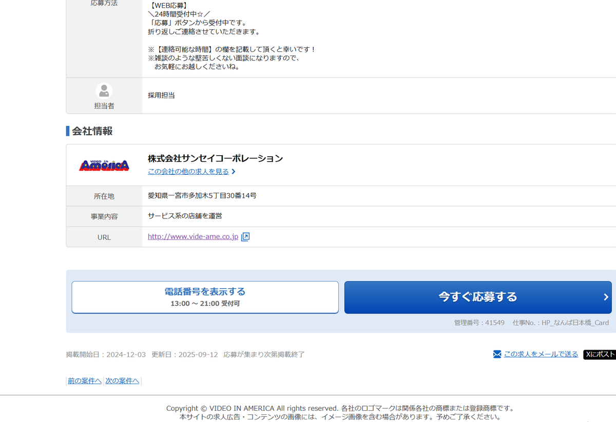616x422 pixels.
Task: Click the Xにポスト share button
Action: [x=600, y=354]
